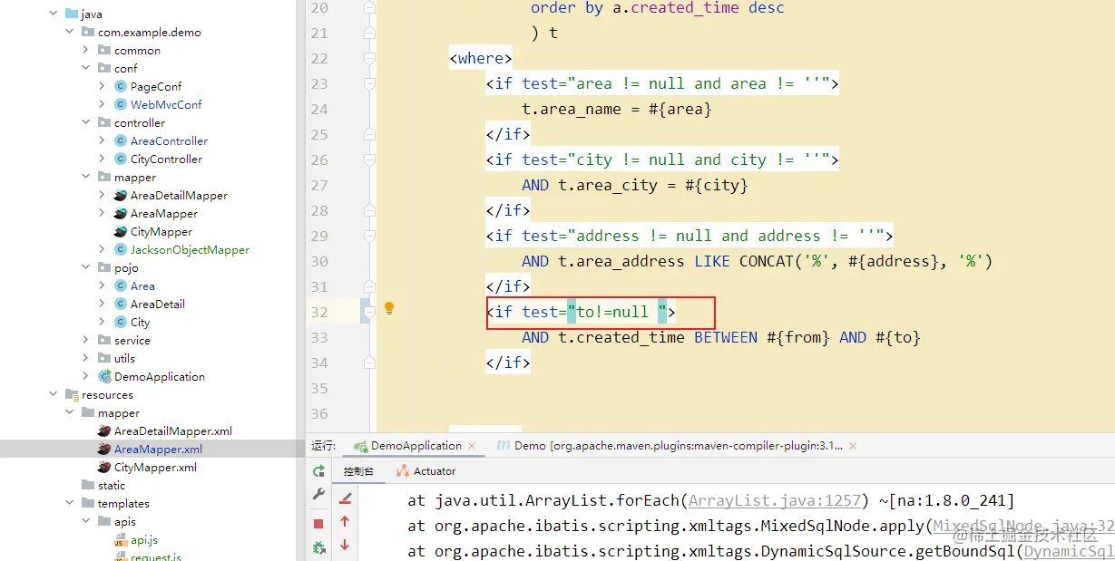The width and height of the screenshot is (1115, 561).
Task: Collapse the conf package
Action: pyautogui.click(x=86, y=69)
